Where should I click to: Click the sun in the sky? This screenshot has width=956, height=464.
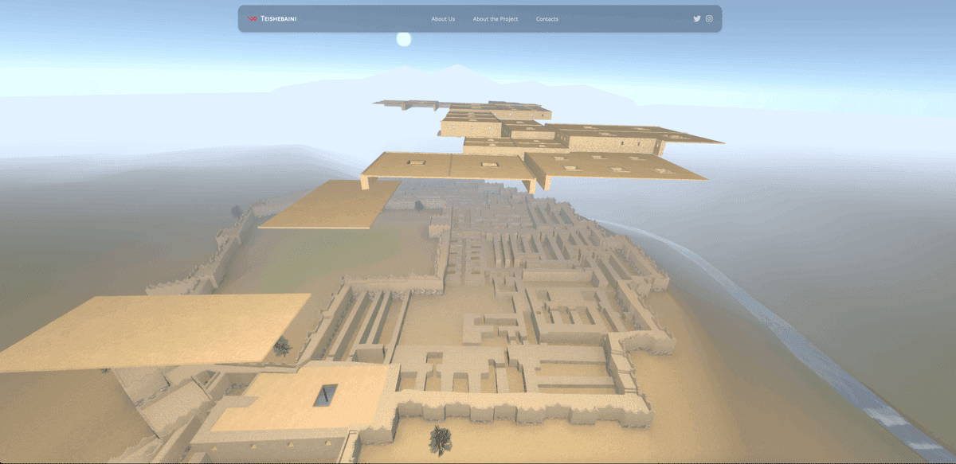(404, 37)
